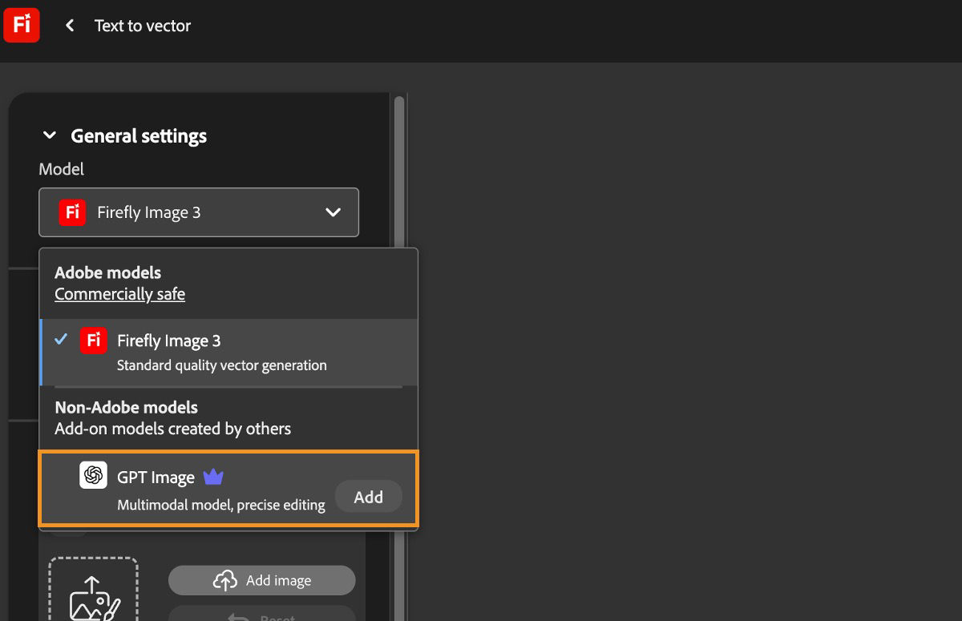Collapse the General settings section
Viewport: 962px width, 621px height.
point(50,136)
